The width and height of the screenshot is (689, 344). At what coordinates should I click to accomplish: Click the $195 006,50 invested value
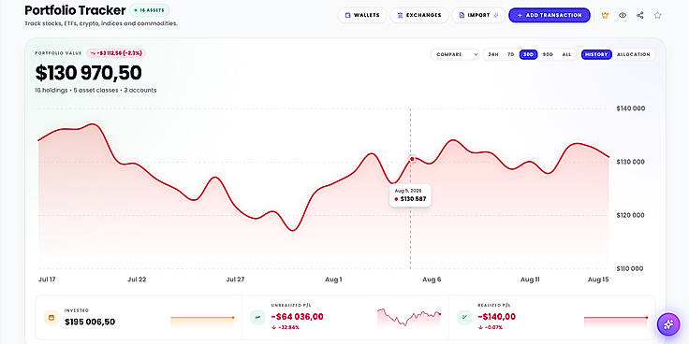pos(90,322)
